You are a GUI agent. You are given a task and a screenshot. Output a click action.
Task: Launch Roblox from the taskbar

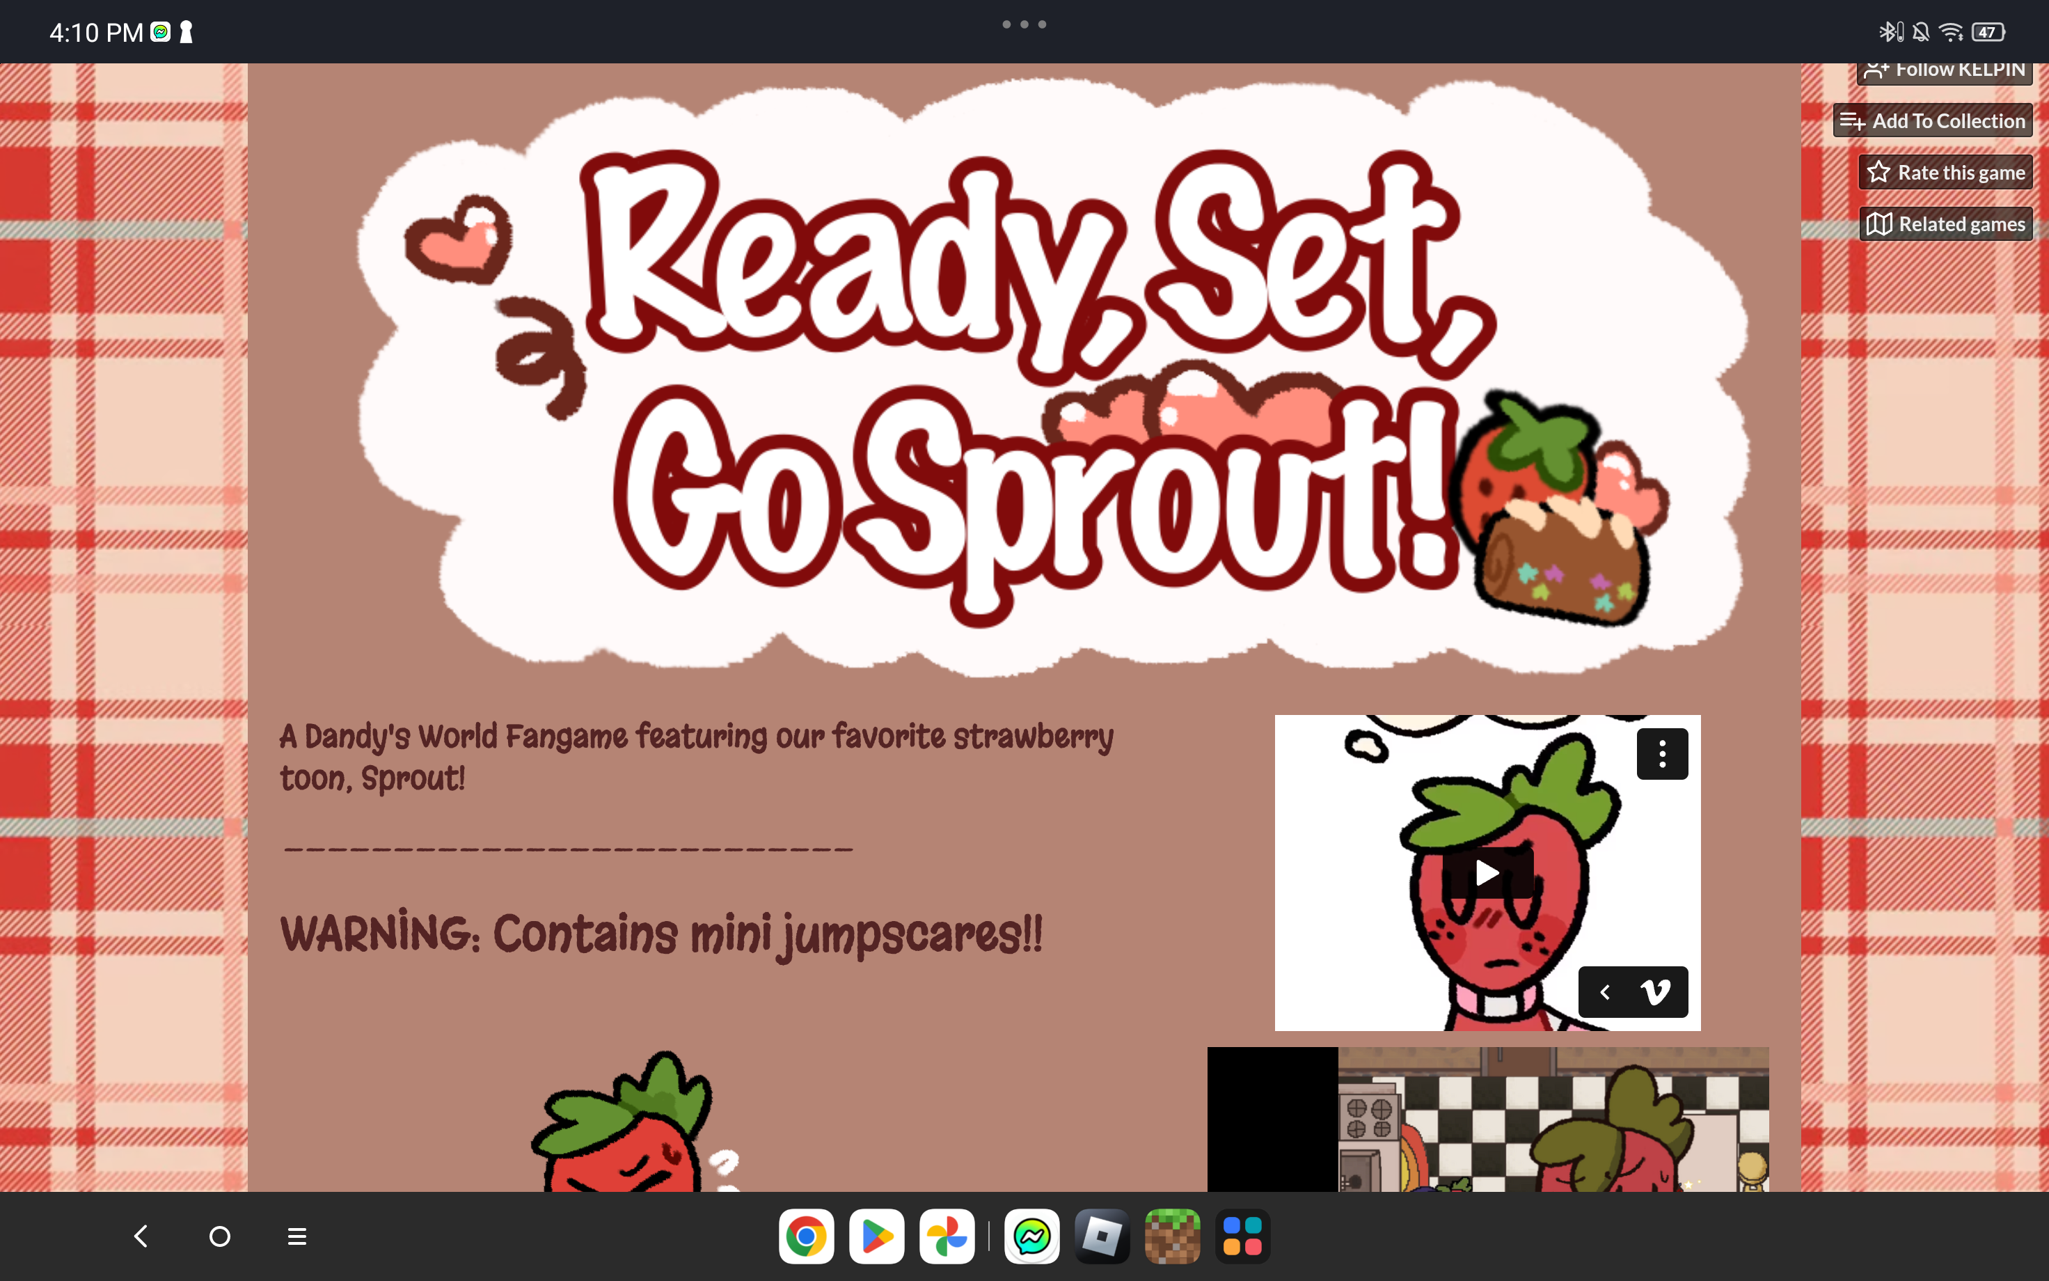coord(1102,1236)
